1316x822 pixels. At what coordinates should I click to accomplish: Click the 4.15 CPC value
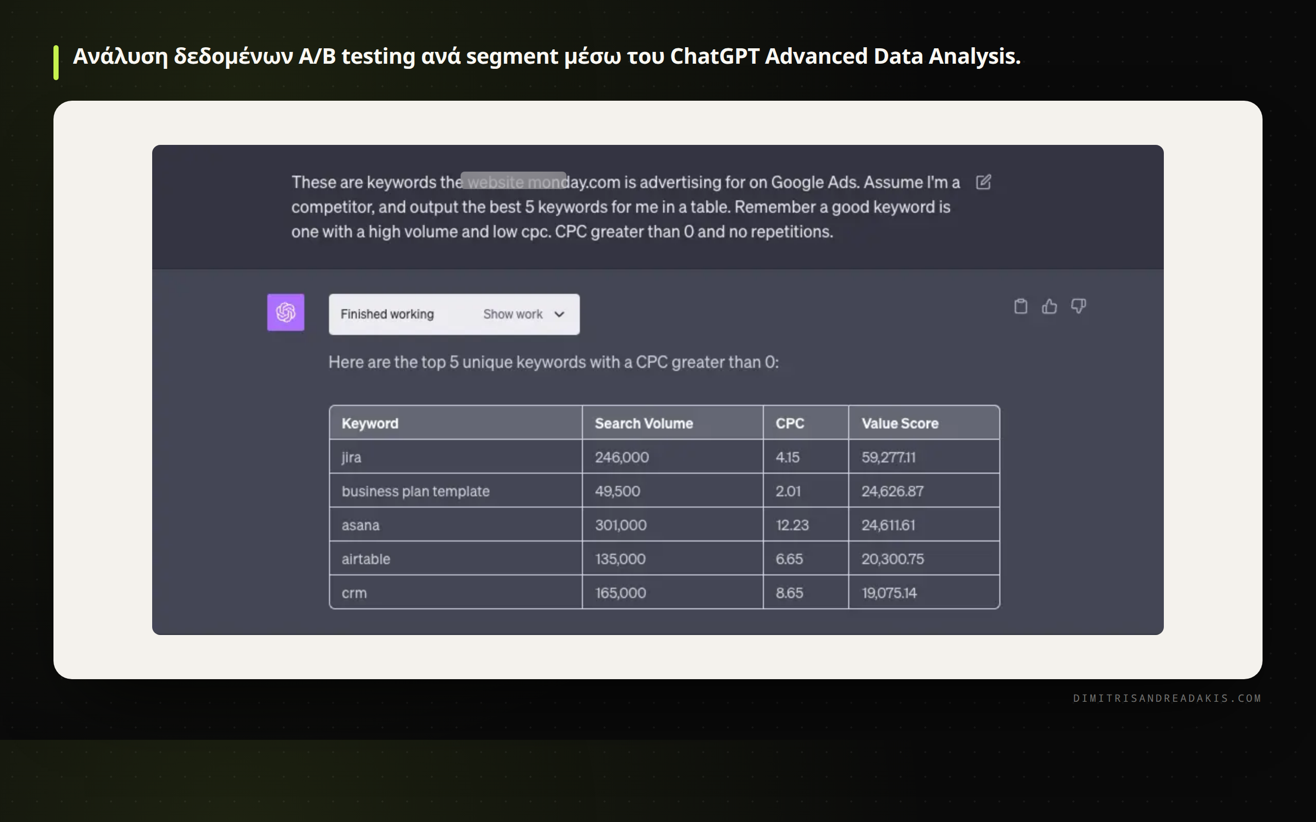788,457
